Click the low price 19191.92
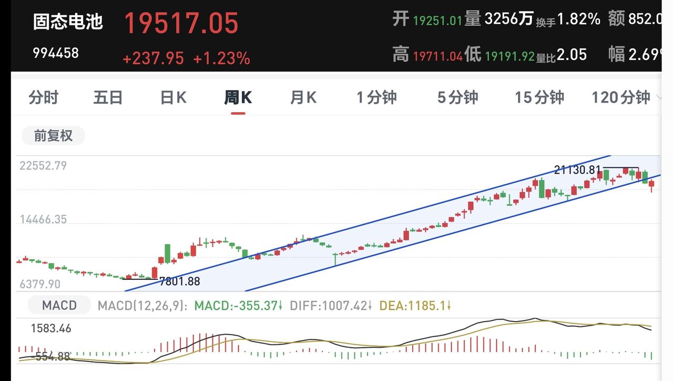673x381 pixels. (x=509, y=55)
